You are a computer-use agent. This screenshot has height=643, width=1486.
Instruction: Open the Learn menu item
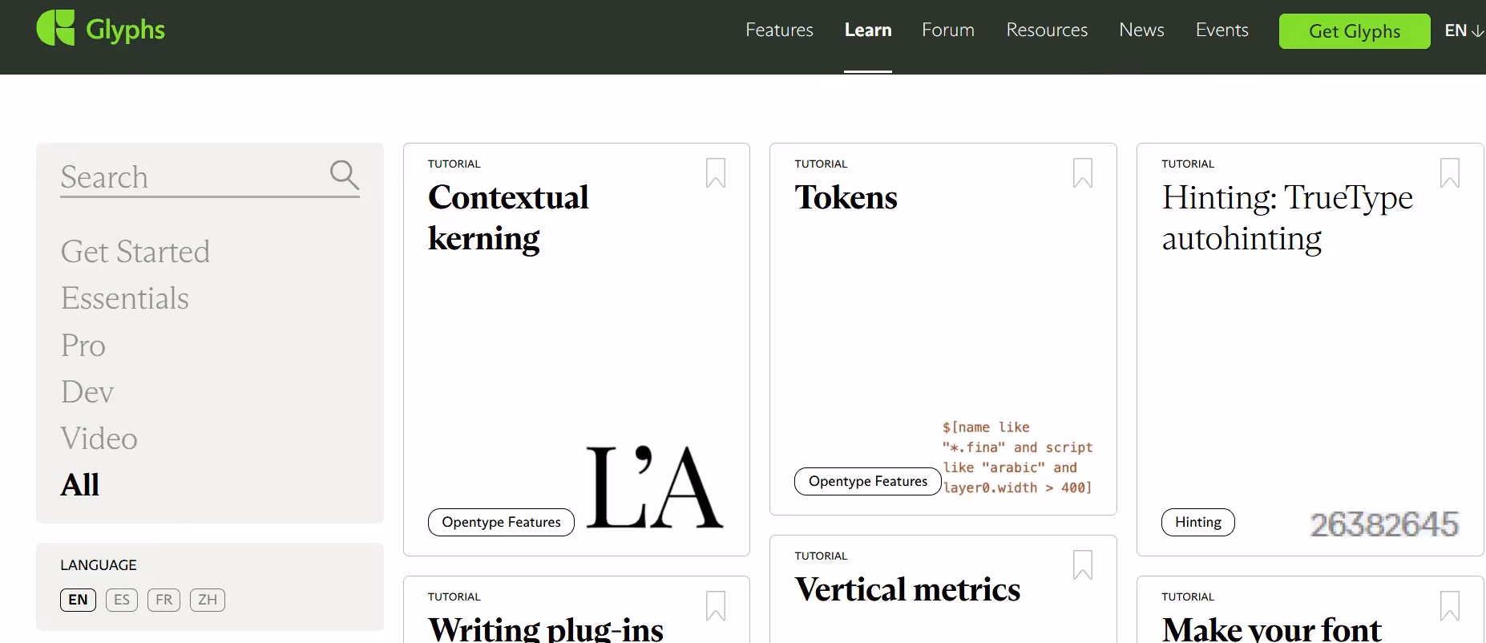click(x=868, y=30)
